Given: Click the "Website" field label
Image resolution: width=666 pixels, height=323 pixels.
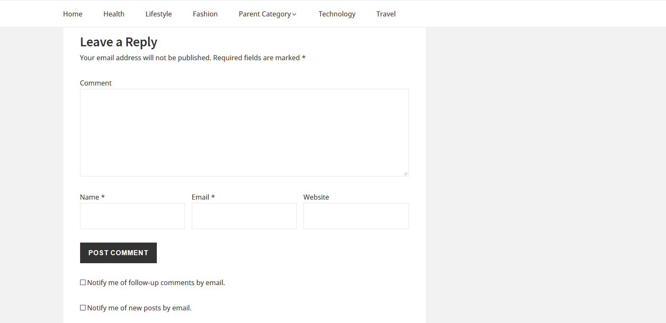Looking at the screenshot, I should (x=316, y=197).
